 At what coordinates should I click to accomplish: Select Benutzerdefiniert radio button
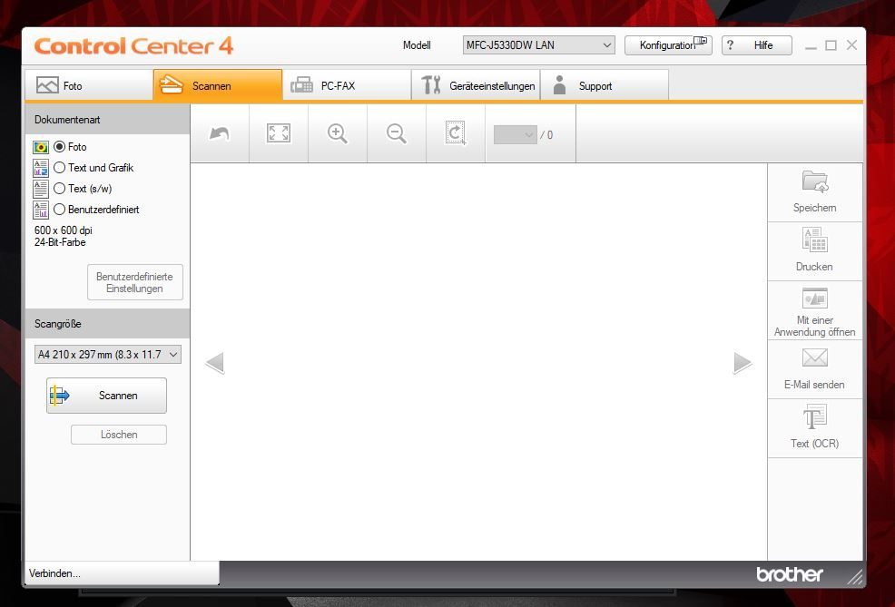[59, 210]
